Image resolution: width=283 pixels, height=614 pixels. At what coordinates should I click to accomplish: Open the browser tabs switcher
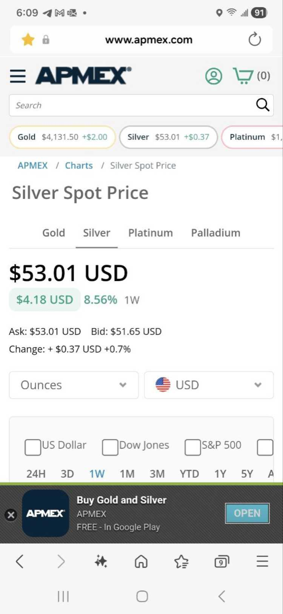[x=221, y=561]
